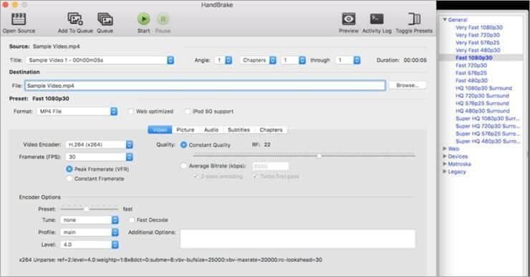Collapse the General presets group
The image size is (530, 277).
(445, 20)
